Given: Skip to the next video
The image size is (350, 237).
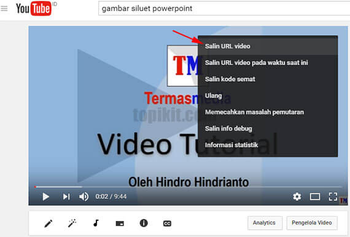Looking at the screenshot, I should [x=66, y=196].
